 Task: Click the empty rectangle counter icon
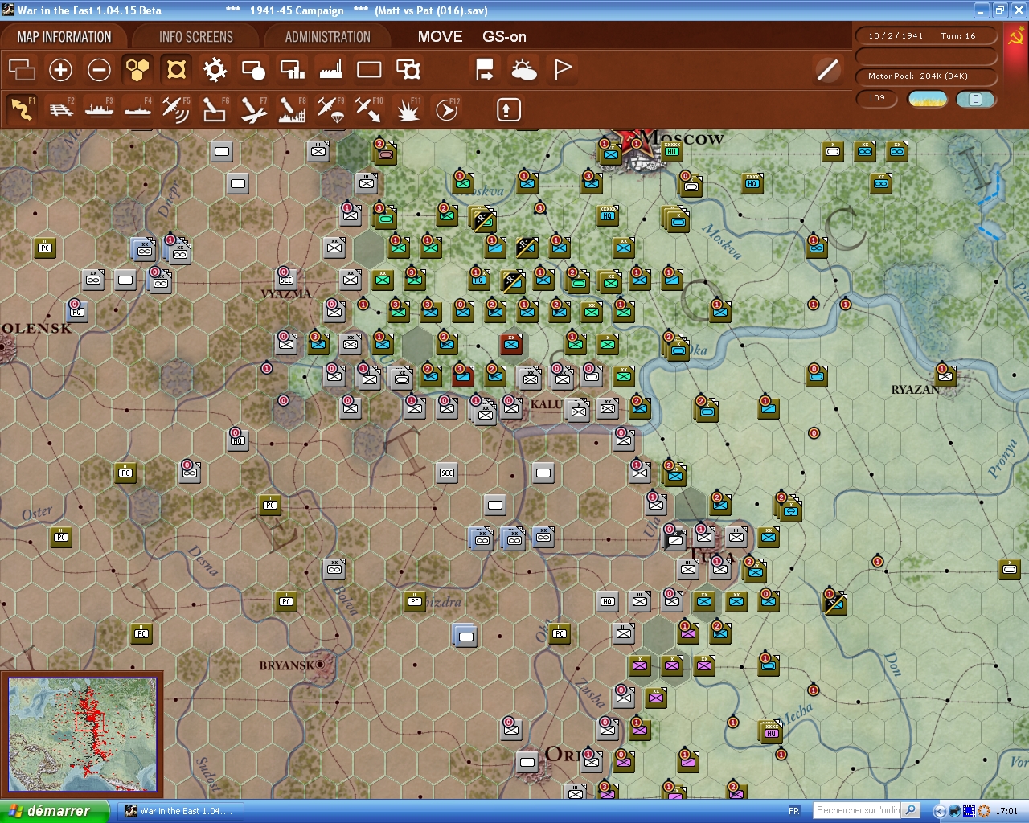(x=369, y=70)
